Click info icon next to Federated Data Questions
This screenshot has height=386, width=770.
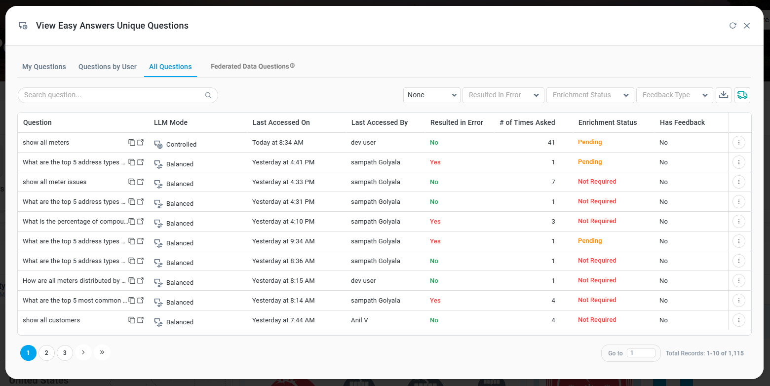pyautogui.click(x=292, y=66)
